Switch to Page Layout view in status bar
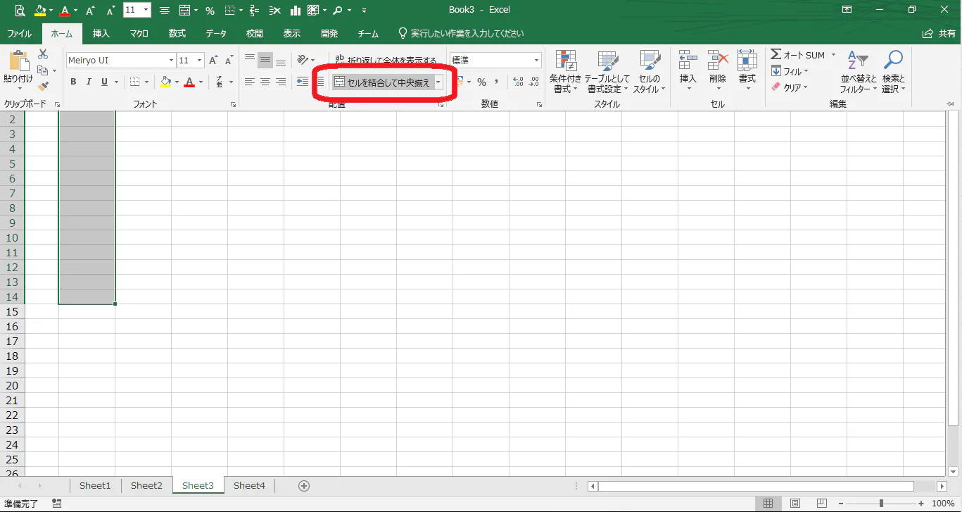962x512 pixels. click(795, 504)
